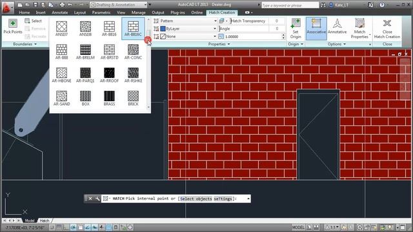This screenshot has width=413, height=232.
Task: Open the hatch type Pattern dropdown
Action: click(188, 21)
